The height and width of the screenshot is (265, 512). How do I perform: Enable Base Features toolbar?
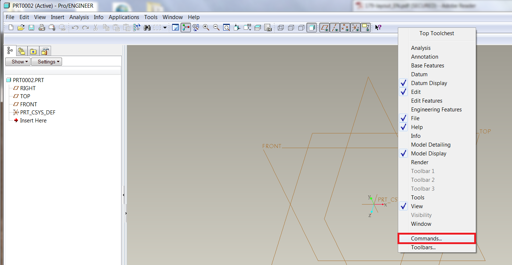[437, 66]
